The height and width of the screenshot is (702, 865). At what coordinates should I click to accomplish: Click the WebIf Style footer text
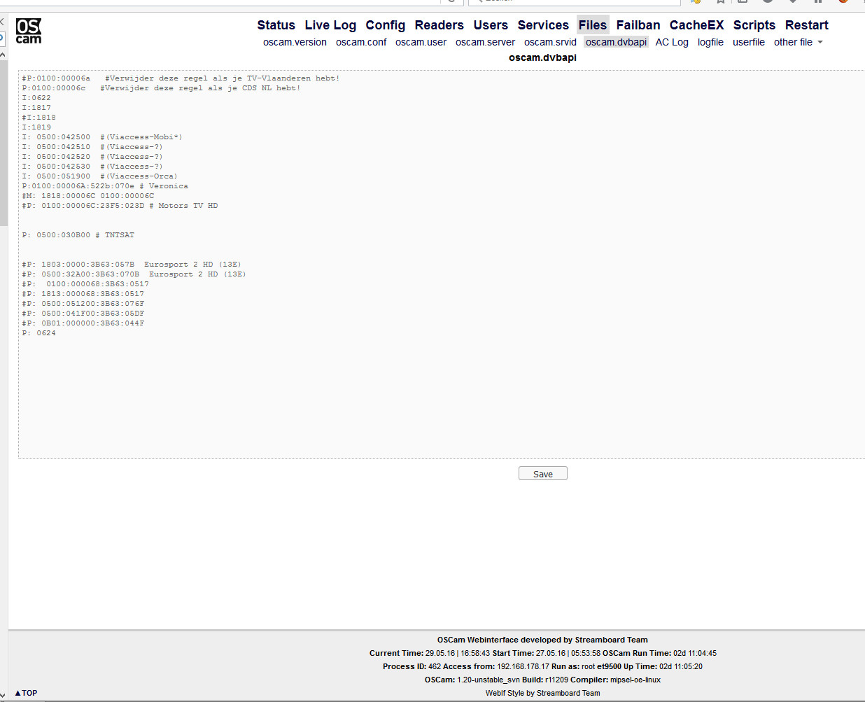(x=542, y=693)
